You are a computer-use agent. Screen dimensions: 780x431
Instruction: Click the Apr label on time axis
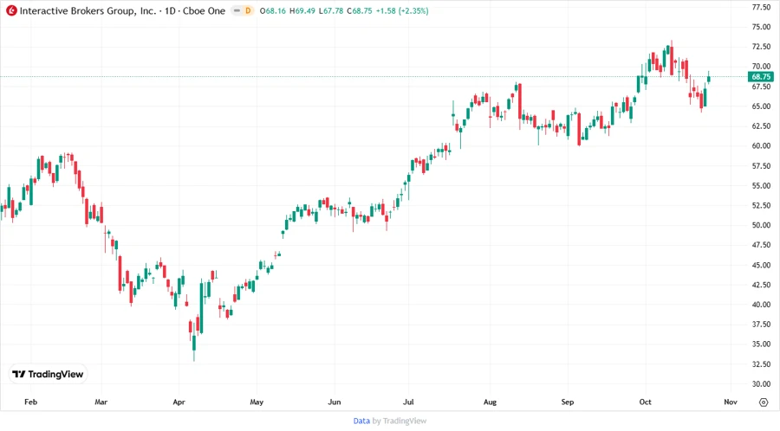coord(179,402)
